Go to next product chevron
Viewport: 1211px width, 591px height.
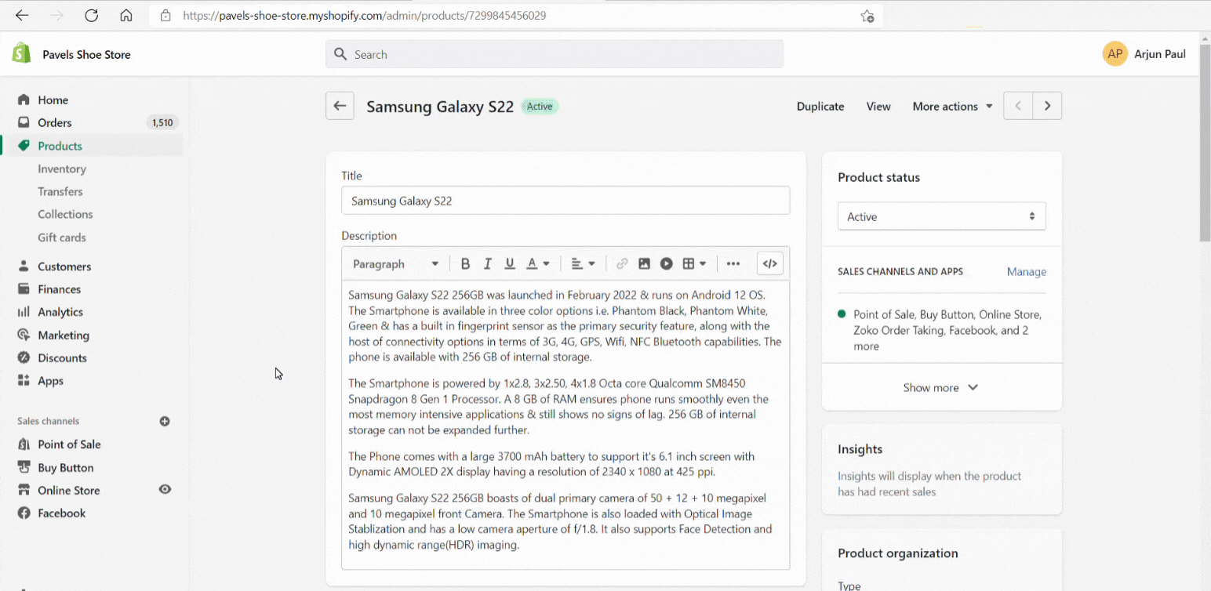point(1047,106)
